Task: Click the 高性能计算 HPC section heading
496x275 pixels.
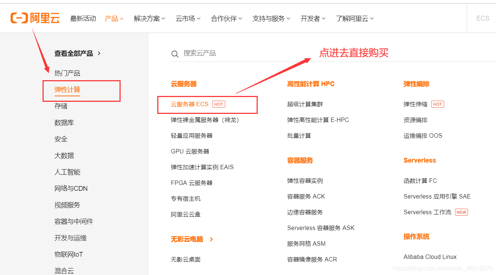Action: pyautogui.click(x=311, y=84)
